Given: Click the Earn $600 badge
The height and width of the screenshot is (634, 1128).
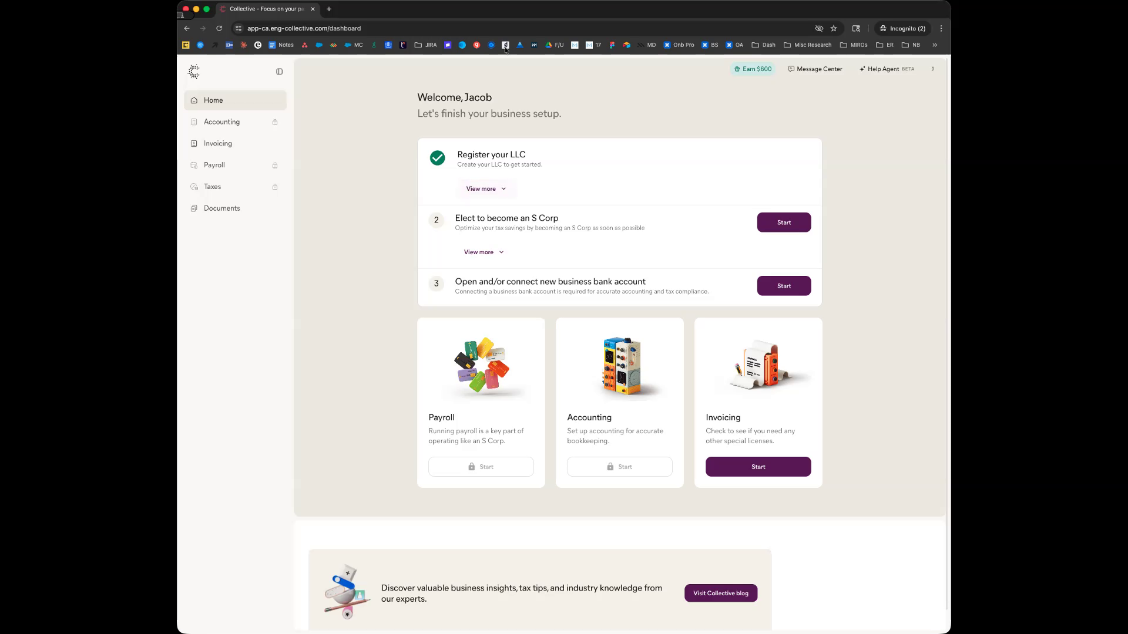Looking at the screenshot, I should tap(753, 69).
